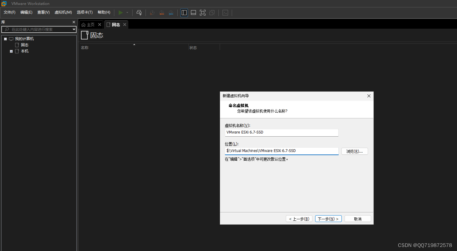This screenshot has width=457, height=251.
Task: Expand the 本机 tree node
Action: [x=11, y=51]
